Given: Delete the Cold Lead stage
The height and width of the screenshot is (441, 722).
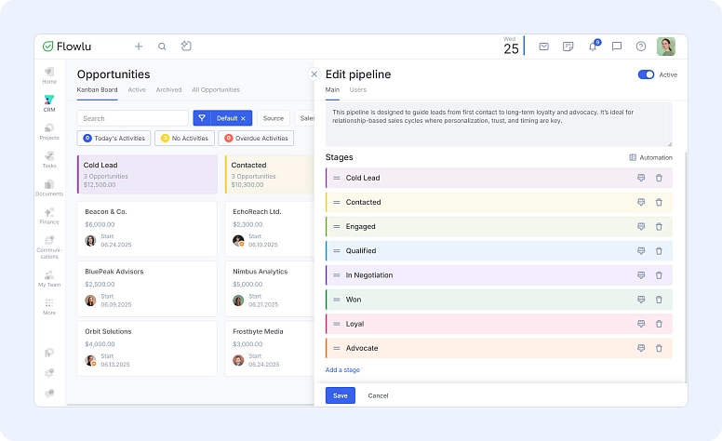Looking at the screenshot, I should [x=659, y=178].
